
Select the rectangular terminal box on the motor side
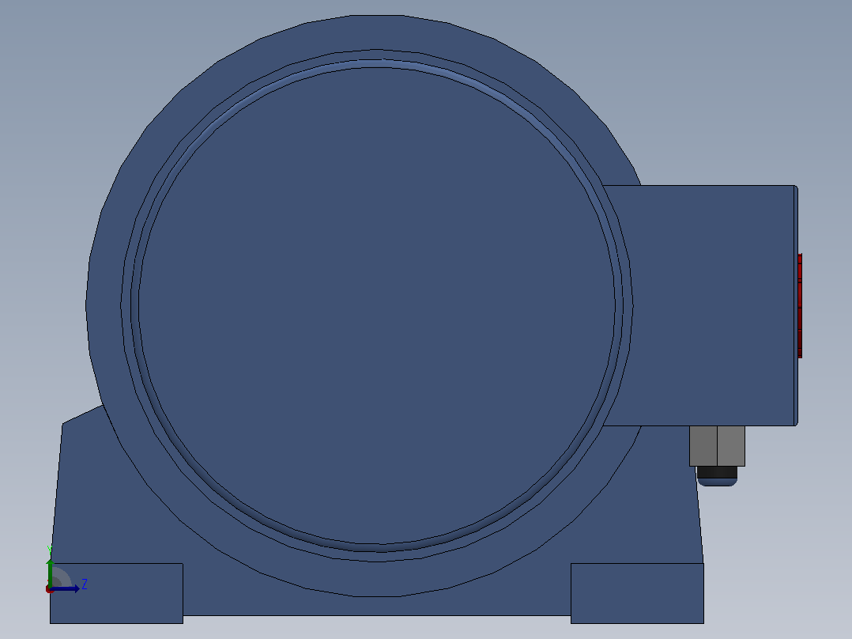tap(700, 305)
